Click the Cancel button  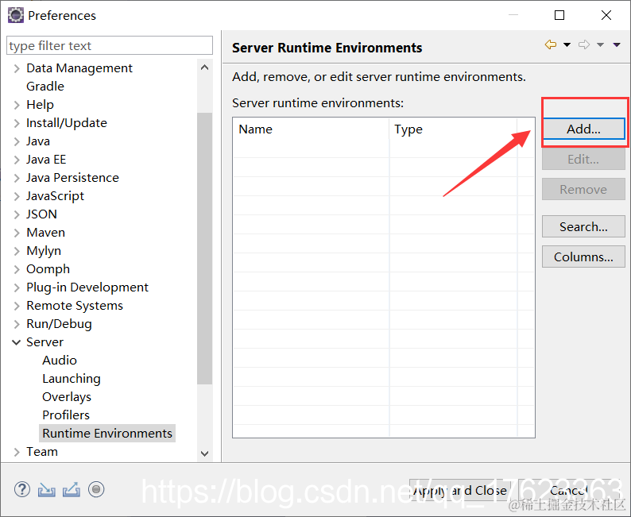pos(568,491)
